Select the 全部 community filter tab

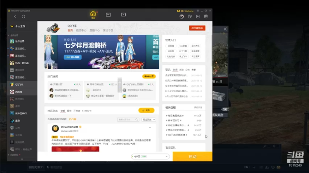coord(63,111)
